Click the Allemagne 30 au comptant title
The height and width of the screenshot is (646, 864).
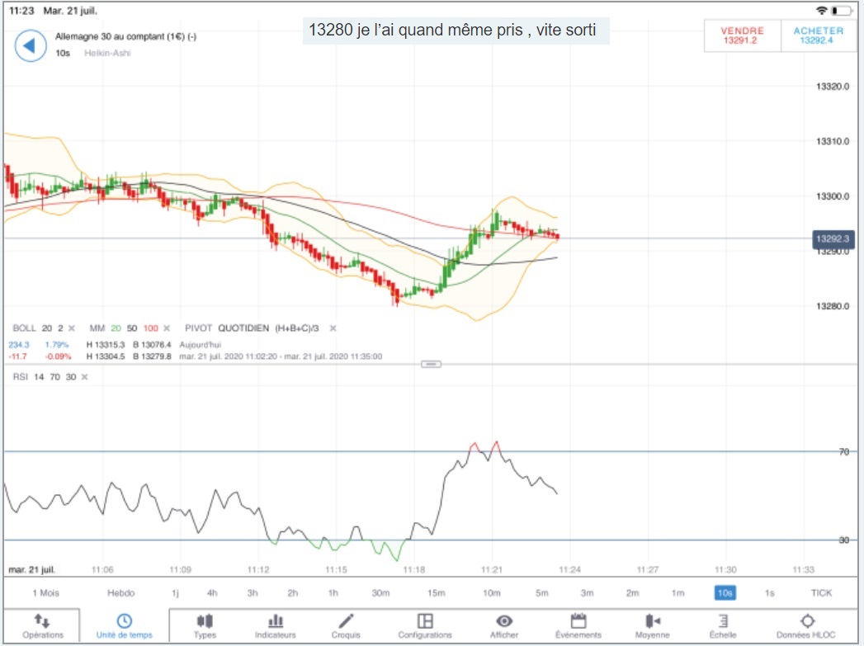click(125, 37)
